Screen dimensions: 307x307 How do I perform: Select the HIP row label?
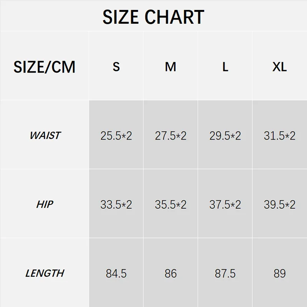click(45, 204)
